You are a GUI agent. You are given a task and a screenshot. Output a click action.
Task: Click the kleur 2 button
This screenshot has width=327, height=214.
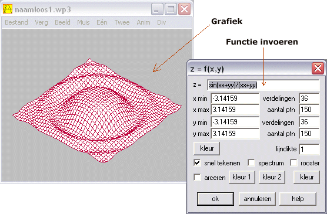pos(272,177)
